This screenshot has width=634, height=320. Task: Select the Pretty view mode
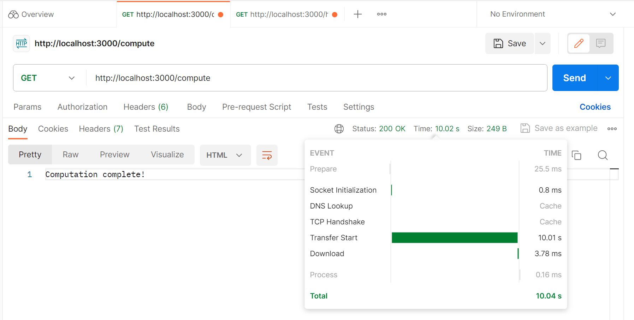pos(30,155)
